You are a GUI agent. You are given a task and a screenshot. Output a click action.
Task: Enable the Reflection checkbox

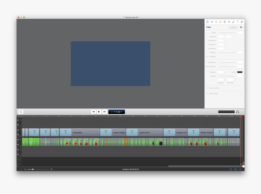click(207, 62)
